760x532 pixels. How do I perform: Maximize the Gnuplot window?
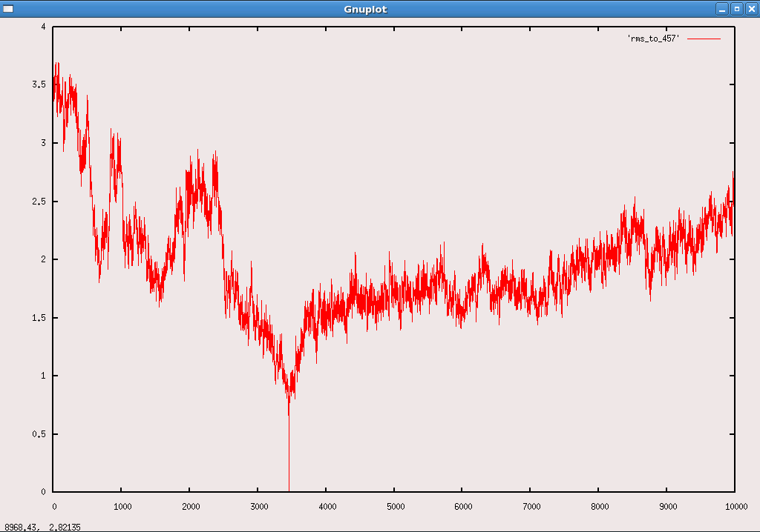(736, 9)
